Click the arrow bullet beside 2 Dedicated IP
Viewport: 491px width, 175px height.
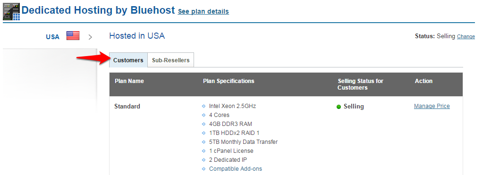(204, 160)
